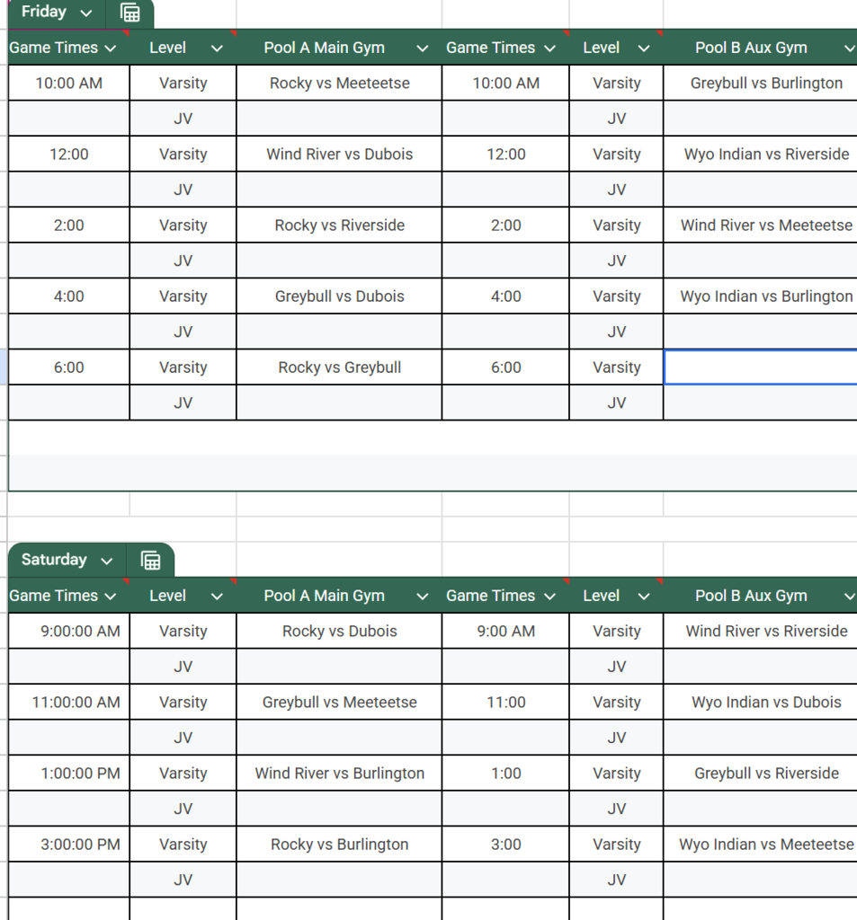The width and height of the screenshot is (857, 920).
Task: Expand the Saturday table name dropdown
Action: (106, 561)
